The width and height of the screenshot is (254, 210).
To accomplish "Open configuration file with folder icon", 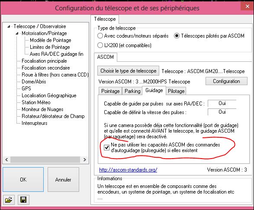I will coord(9,200).
